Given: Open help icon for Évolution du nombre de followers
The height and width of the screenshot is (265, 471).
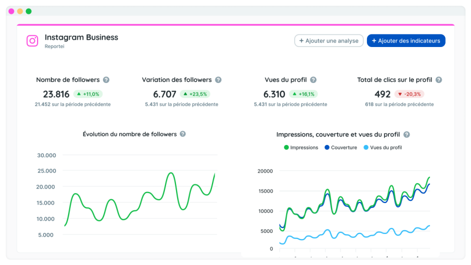Looking at the screenshot, I should coord(183,134).
